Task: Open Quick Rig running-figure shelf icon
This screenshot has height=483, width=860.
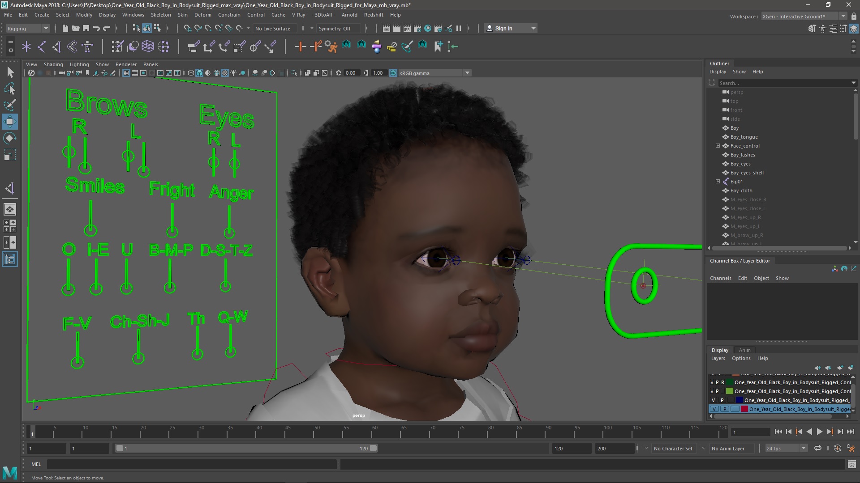Action: click(x=331, y=47)
